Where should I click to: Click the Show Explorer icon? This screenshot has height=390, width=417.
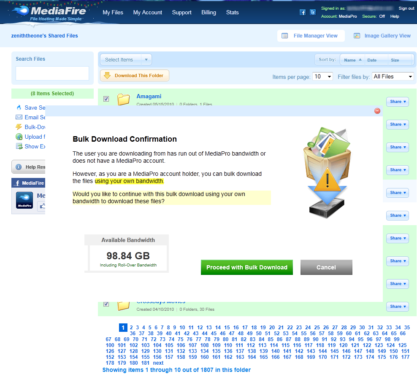tap(19, 146)
